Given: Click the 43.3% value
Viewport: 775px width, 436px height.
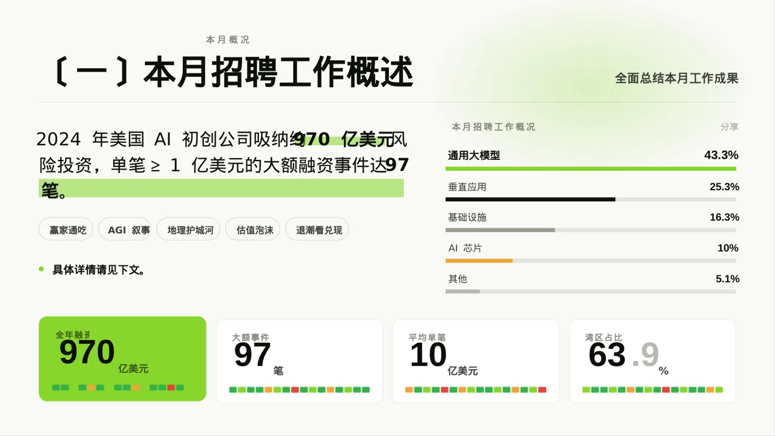Looking at the screenshot, I should click(721, 156).
